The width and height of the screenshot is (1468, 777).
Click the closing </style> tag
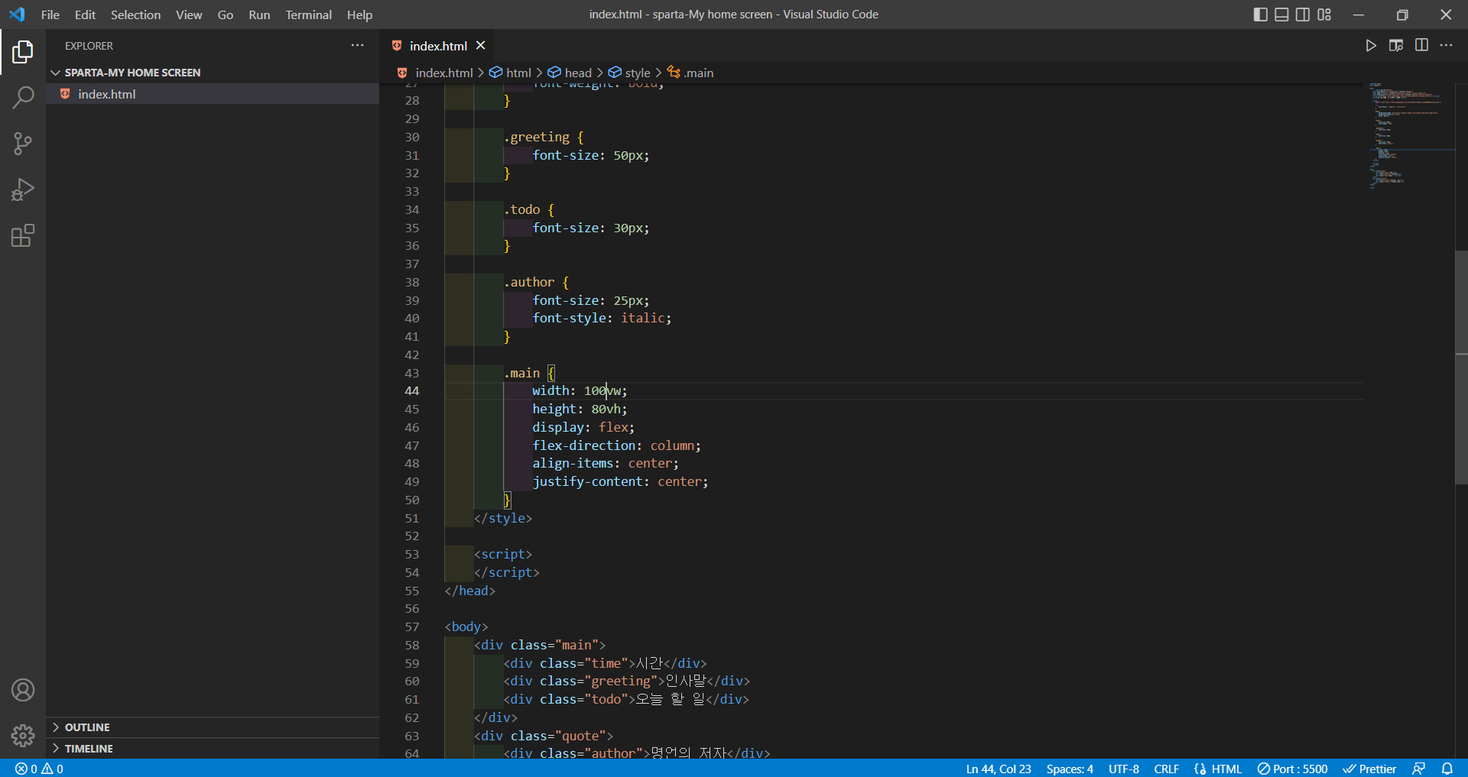coord(503,519)
